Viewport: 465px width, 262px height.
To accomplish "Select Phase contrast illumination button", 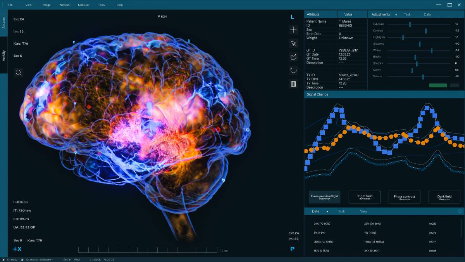I will pyautogui.click(x=404, y=197).
